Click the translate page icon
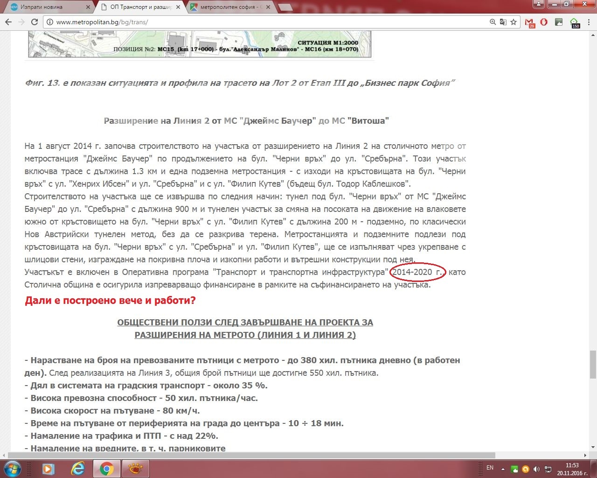 pyautogui.click(x=503, y=22)
